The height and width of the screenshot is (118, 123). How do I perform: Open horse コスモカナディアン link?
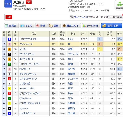(28, 79)
